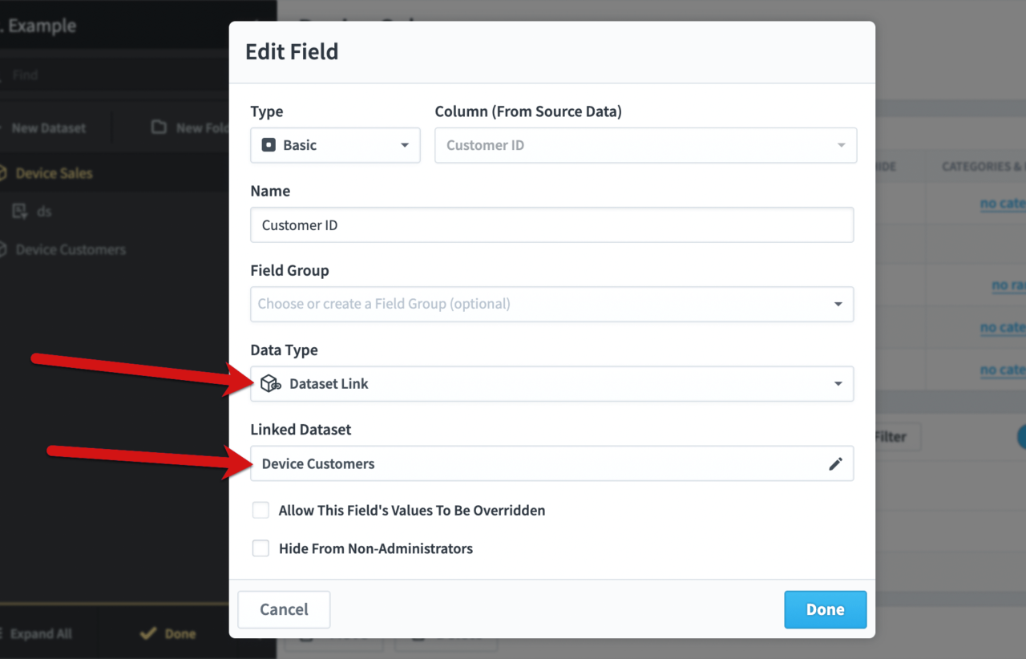This screenshot has width=1026, height=659.
Task: Check Hide From Non-Administrators
Action: point(261,548)
